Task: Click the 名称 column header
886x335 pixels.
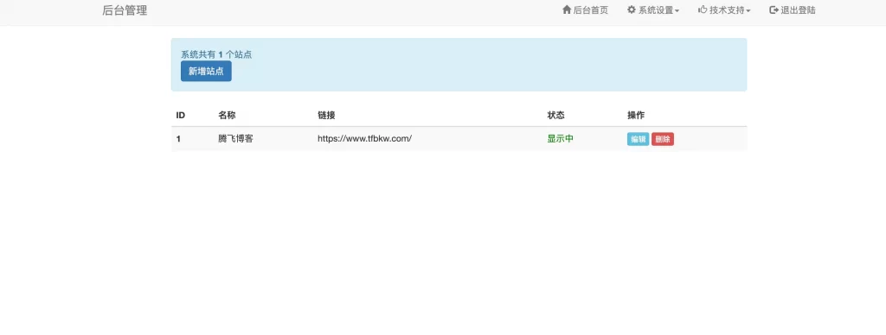Action: click(228, 115)
